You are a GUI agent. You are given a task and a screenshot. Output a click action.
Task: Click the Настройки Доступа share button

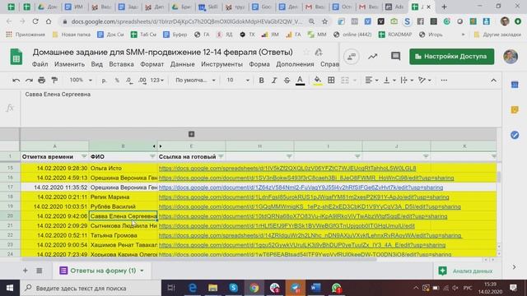[452, 57]
